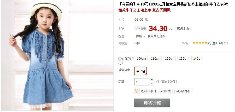Click the lightbulb reminder icon
This screenshot has height=112, width=235.
[136, 91]
